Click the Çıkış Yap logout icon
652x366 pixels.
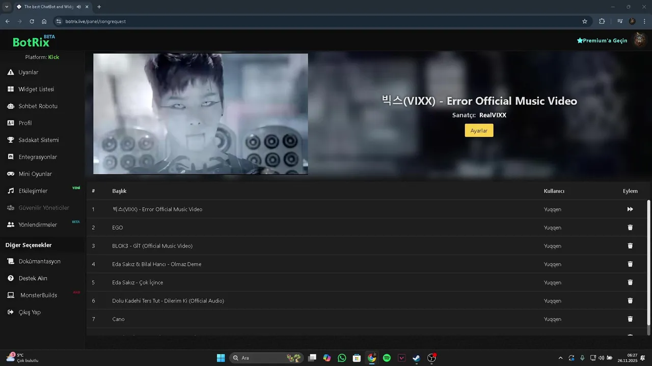(x=10, y=312)
